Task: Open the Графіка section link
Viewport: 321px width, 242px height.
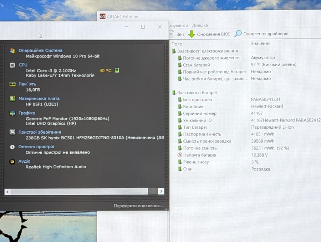Action: 27,113
